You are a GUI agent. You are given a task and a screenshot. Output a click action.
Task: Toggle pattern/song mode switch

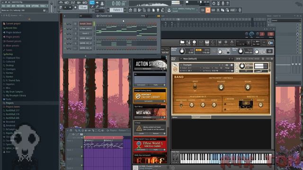[x=61, y=8]
